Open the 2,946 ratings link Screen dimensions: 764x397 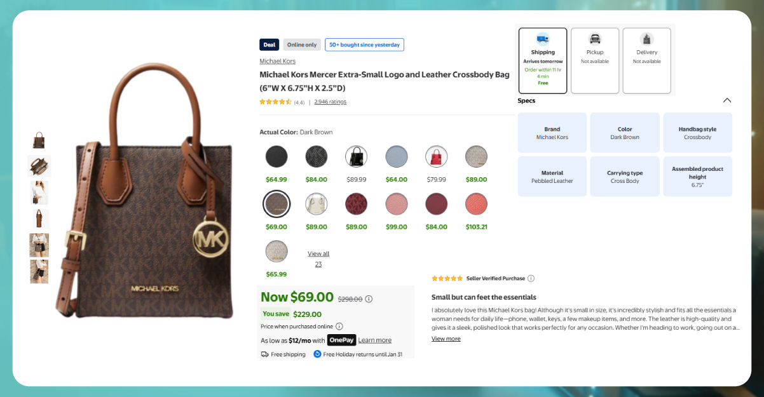[x=330, y=102]
